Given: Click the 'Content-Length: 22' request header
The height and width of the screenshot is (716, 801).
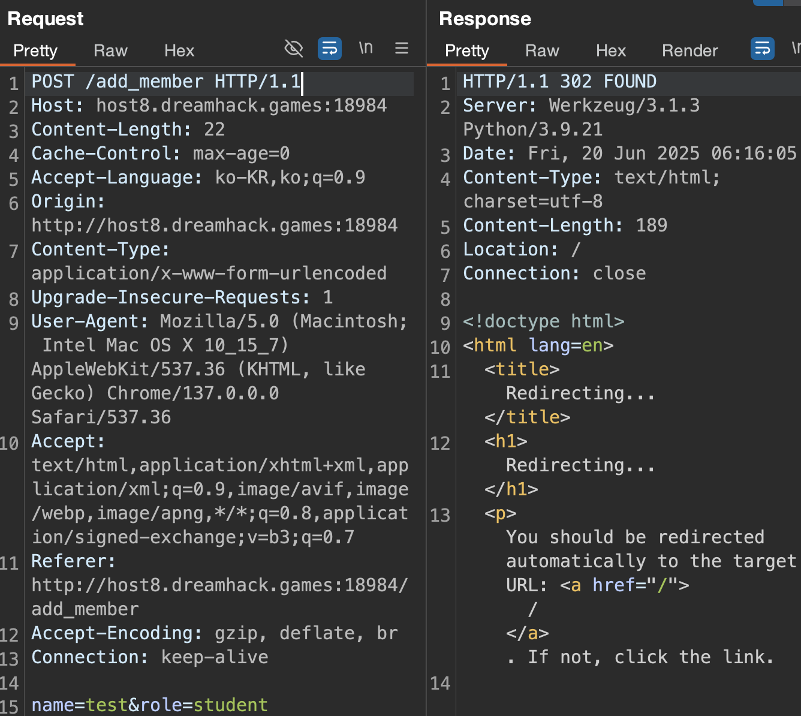Looking at the screenshot, I should [x=128, y=130].
